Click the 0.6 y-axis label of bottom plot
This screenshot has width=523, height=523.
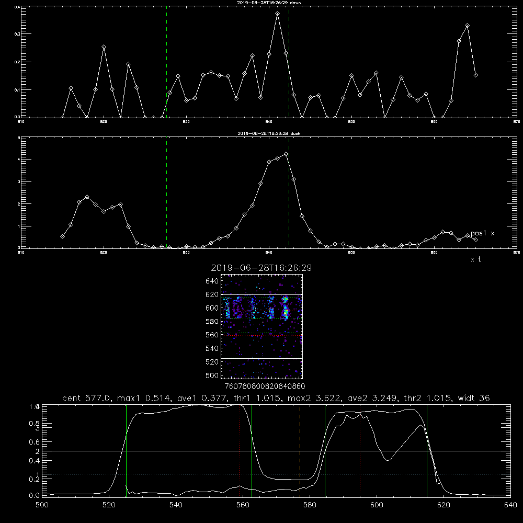pyautogui.click(x=35, y=441)
